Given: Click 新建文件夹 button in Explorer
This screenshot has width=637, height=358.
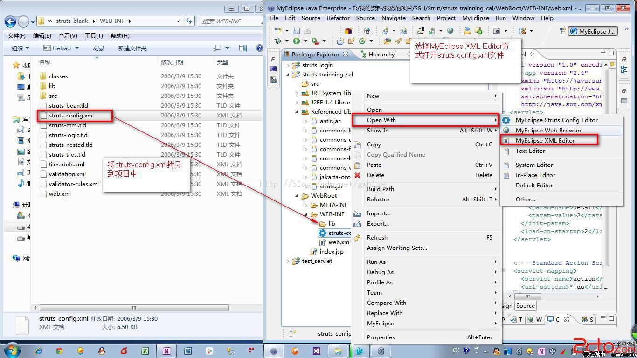Looking at the screenshot, I should point(132,48).
